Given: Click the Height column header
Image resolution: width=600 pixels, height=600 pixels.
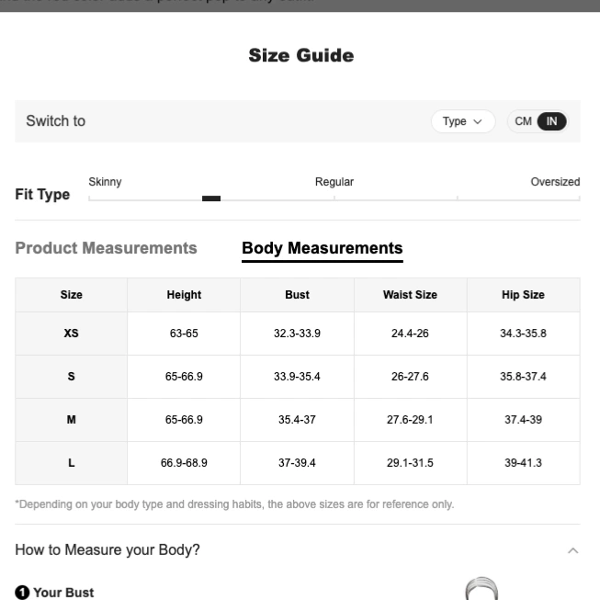Looking at the screenshot, I should (x=184, y=295).
